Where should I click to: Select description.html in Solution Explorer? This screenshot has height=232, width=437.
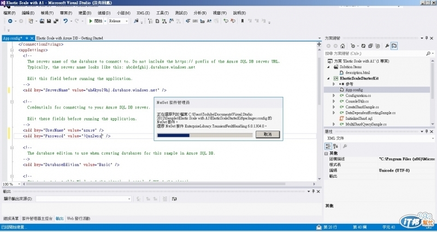point(358,73)
